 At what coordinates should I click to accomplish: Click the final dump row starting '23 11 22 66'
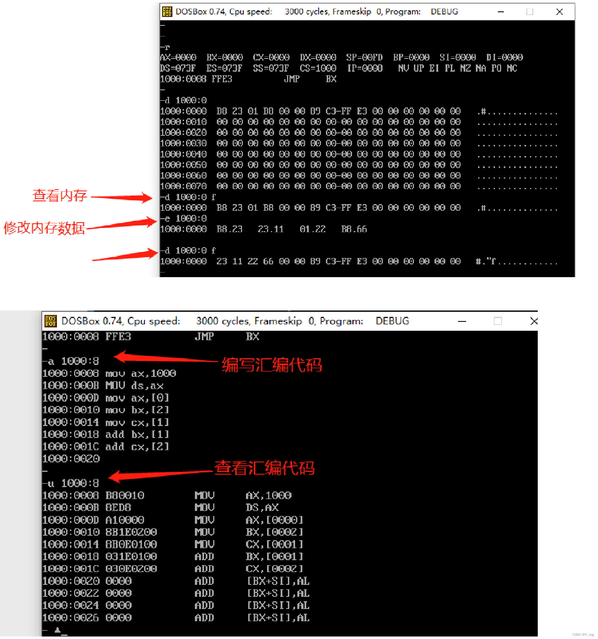click(359, 261)
